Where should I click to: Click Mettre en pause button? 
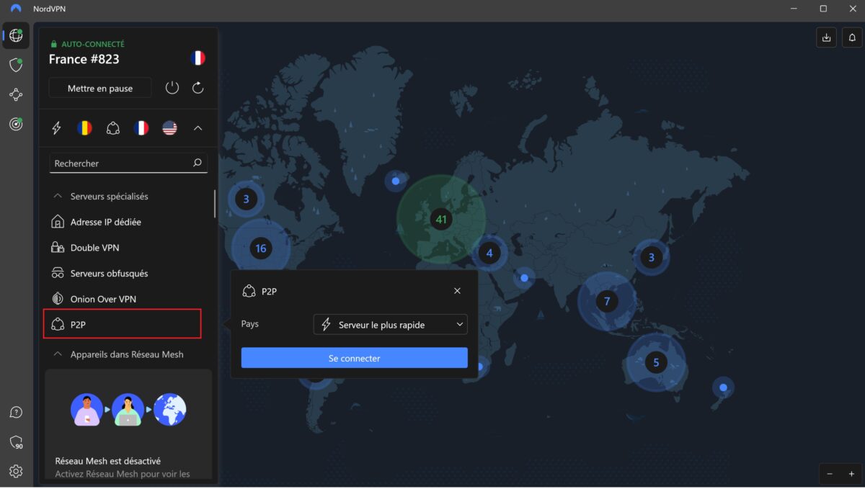click(x=100, y=88)
